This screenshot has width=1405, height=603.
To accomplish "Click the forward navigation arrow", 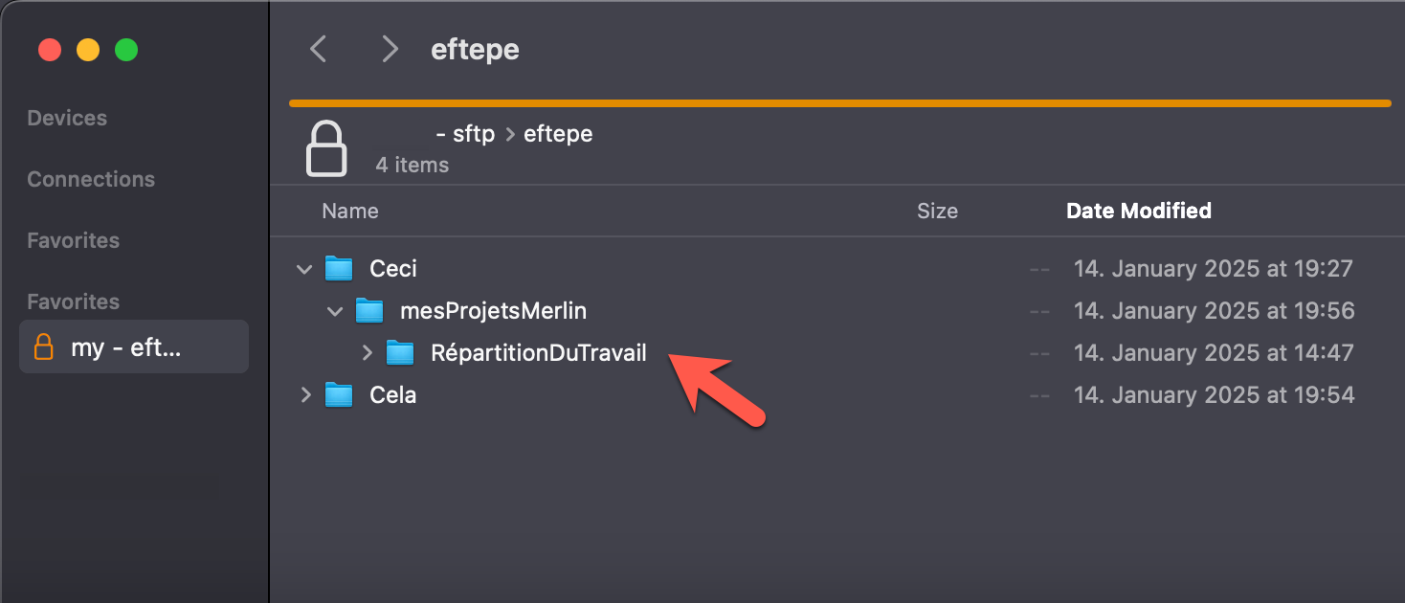I will (x=390, y=48).
